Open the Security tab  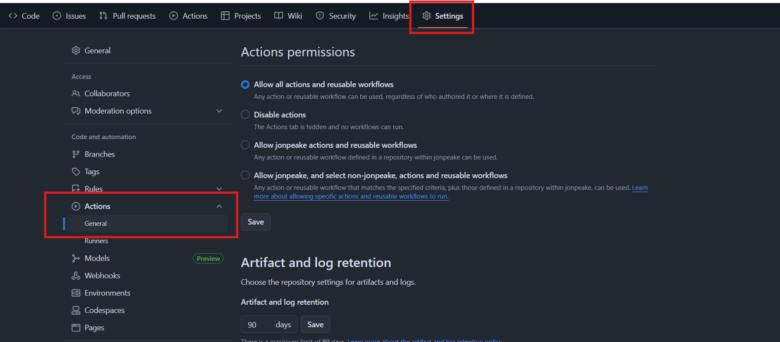click(336, 16)
